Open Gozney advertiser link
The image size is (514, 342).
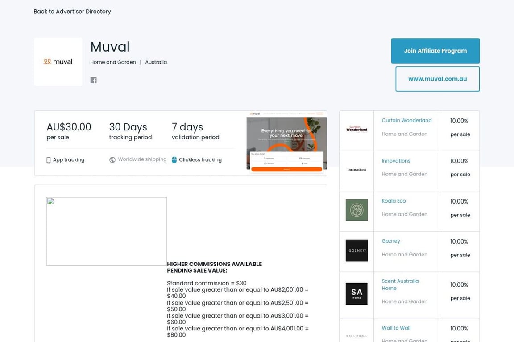coord(391,241)
